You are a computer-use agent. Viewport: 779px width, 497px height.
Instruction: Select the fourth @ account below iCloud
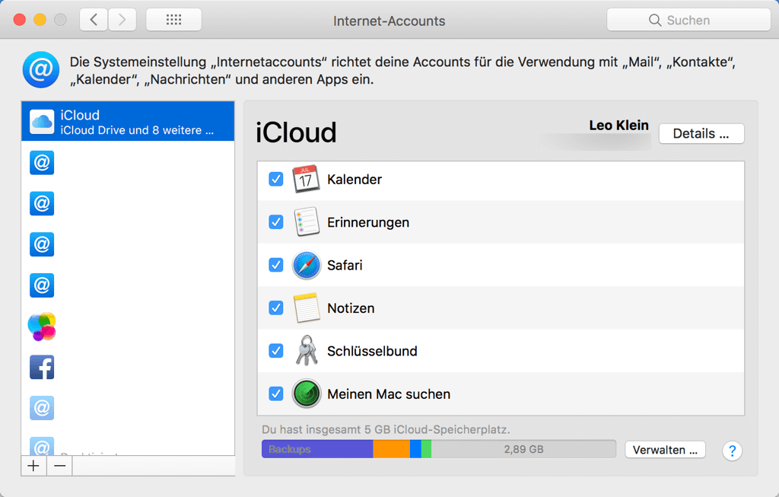42,285
